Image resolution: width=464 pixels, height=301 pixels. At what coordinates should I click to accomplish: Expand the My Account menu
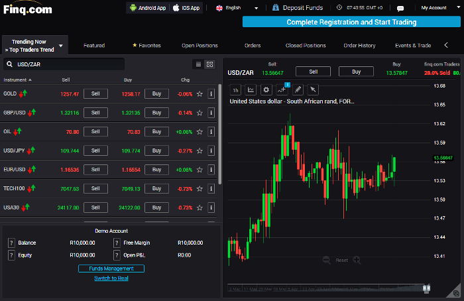(440, 8)
